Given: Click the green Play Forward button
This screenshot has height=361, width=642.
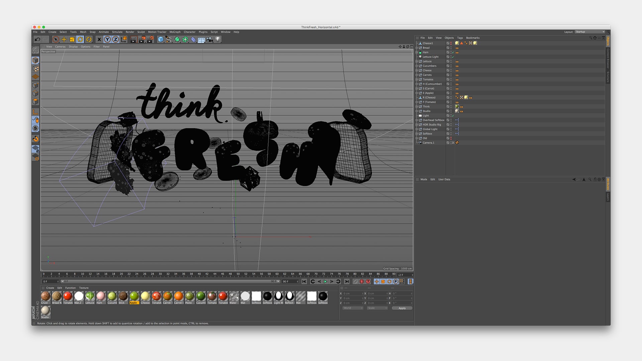Looking at the screenshot, I should [x=325, y=281].
